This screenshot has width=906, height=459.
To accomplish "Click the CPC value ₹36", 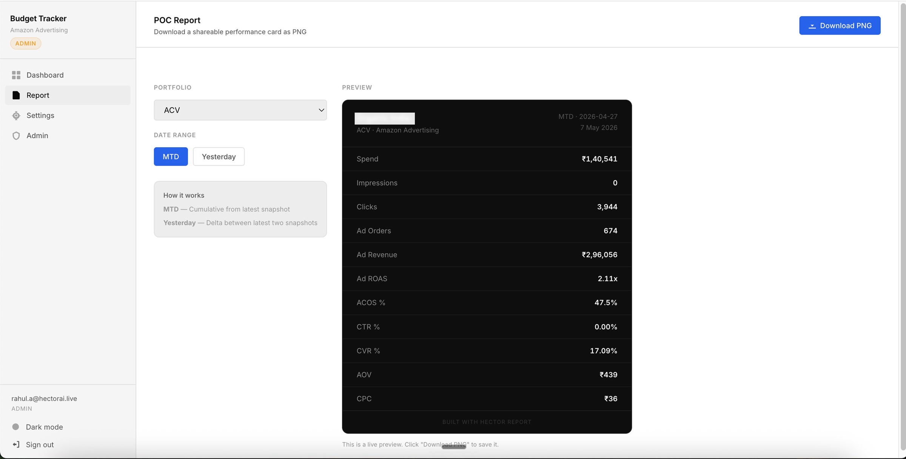I will pos(610,399).
